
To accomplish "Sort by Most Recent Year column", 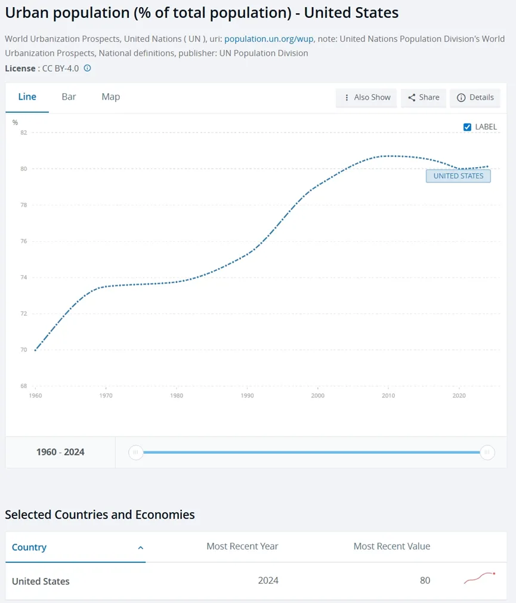I will (242, 546).
